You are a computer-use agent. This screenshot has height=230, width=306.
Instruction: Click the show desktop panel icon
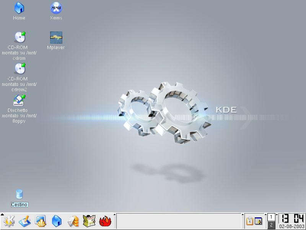(x=41, y=221)
